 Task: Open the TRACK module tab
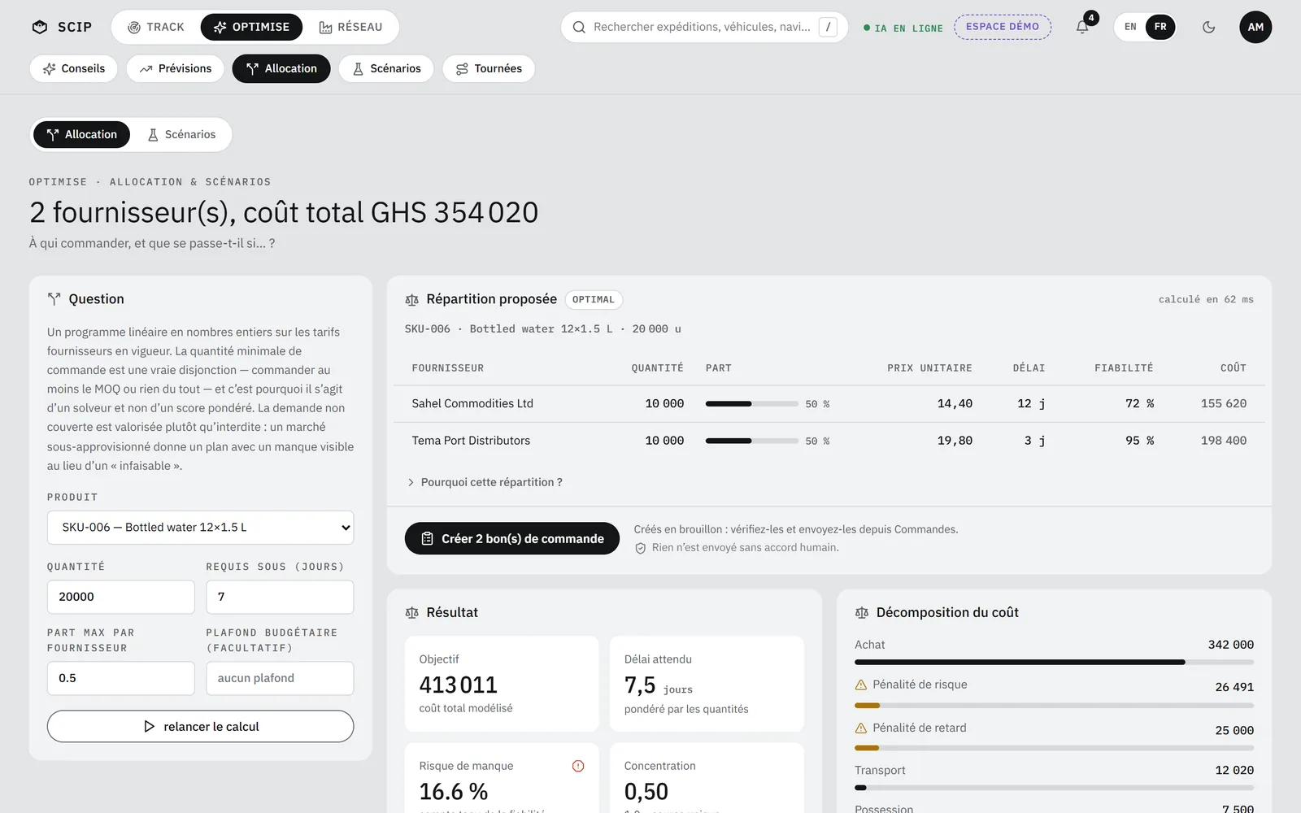pos(156,27)
